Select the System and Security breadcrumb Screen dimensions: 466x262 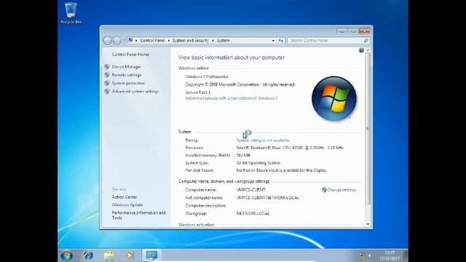pyautogui.click(x=191, y=41)
